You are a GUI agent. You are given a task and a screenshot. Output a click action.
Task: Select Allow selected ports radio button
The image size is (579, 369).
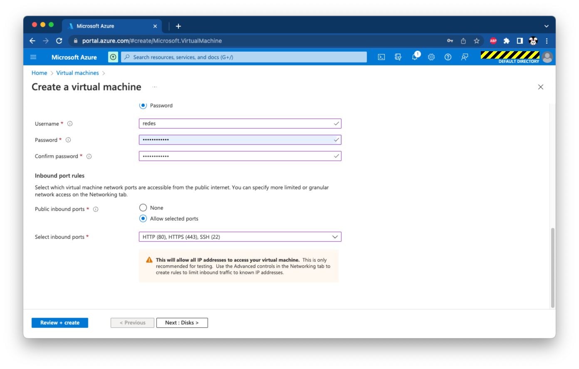tap(143, 218)
